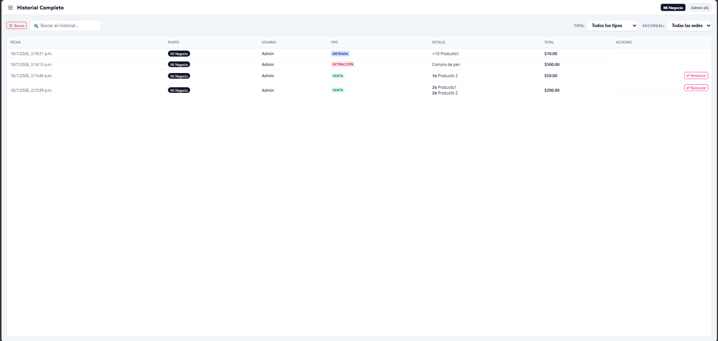Viewport: 718px width, 341px height.
Task: Click the PUNTO column header
Action: pos(174,42)
